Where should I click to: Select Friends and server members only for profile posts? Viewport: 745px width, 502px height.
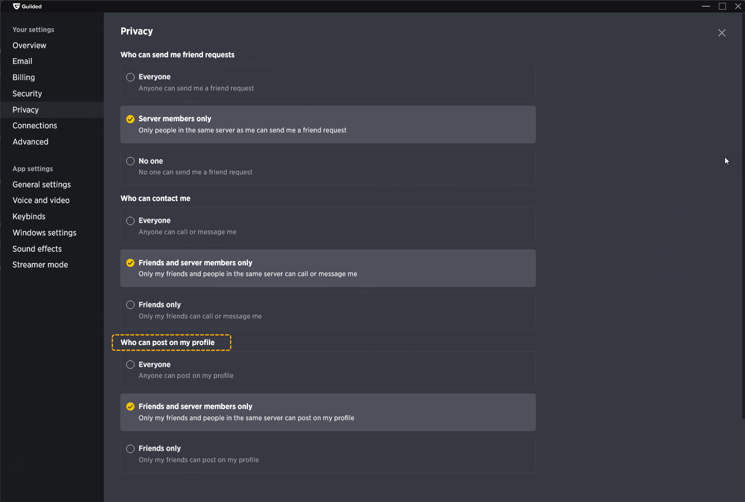tap(328, 412)
